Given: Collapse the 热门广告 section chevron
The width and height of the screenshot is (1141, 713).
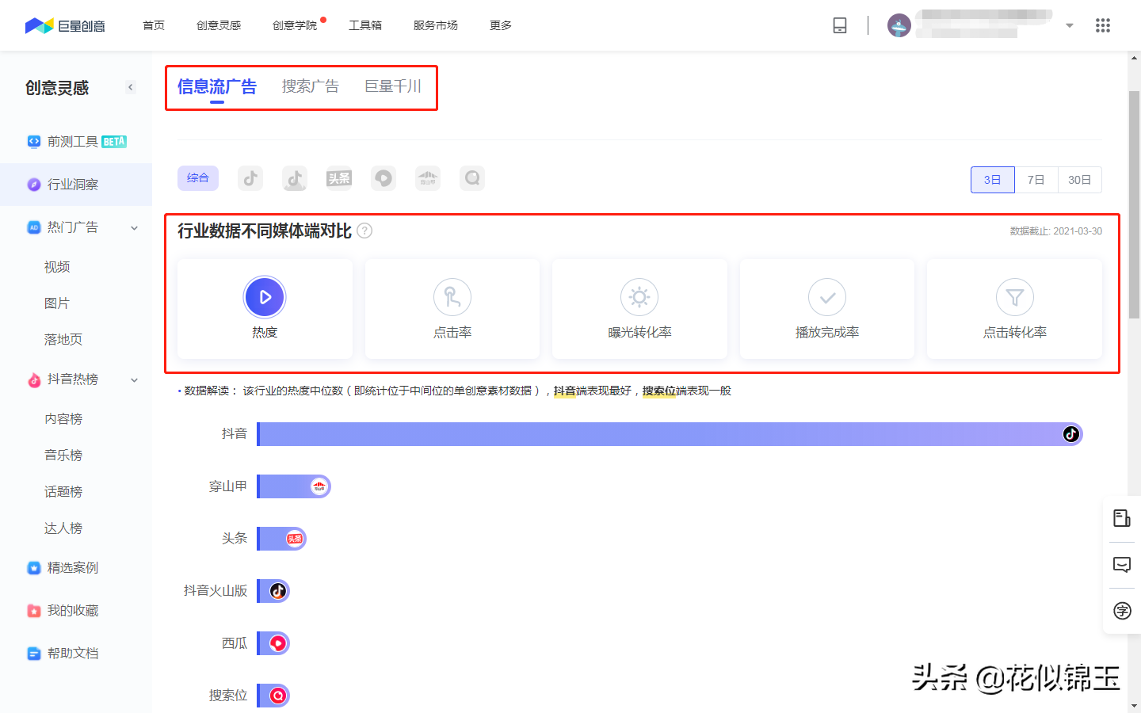Looking at the screenshot, I should (x=135, y=228).
